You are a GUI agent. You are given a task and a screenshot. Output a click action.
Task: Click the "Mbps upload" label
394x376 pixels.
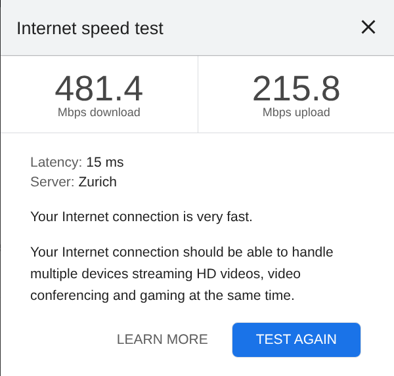(x=296, y=112)
